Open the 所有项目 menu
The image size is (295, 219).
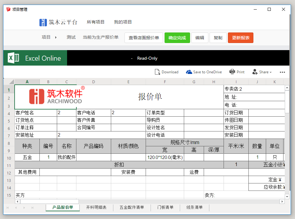click(x=96, y=22)
